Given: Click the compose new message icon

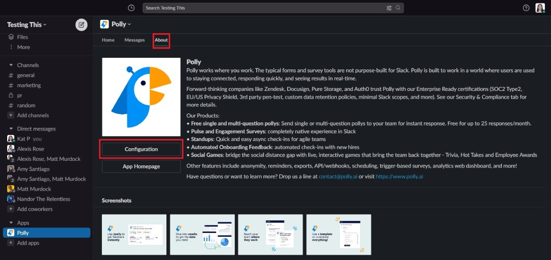Looking at the screenshot, I should click(81, 24).
